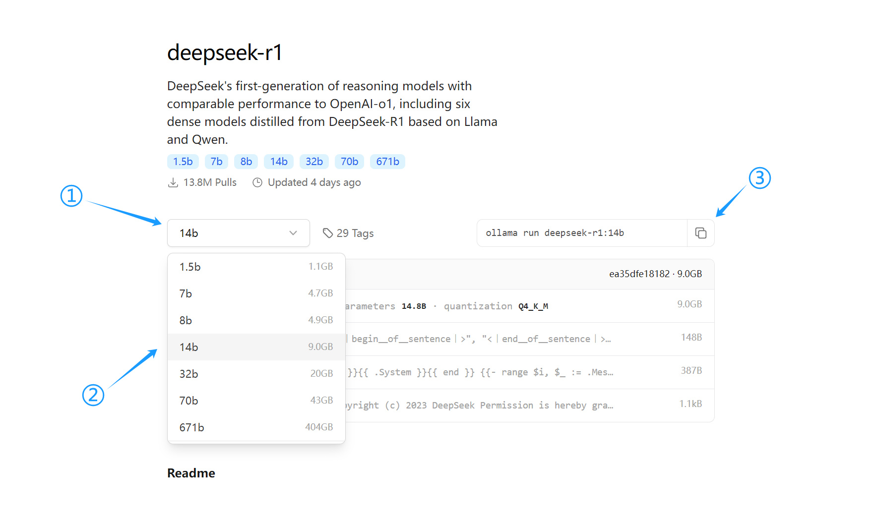875x524 pixels.
Task: Click the 671b tag badge
Action: pos(387,162)
